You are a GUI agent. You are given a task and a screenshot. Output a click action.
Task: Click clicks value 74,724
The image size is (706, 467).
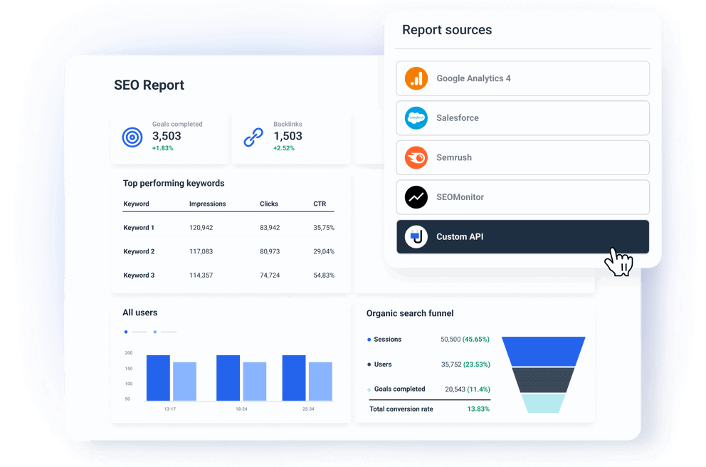pyautogui.click(x=270, y=276)
